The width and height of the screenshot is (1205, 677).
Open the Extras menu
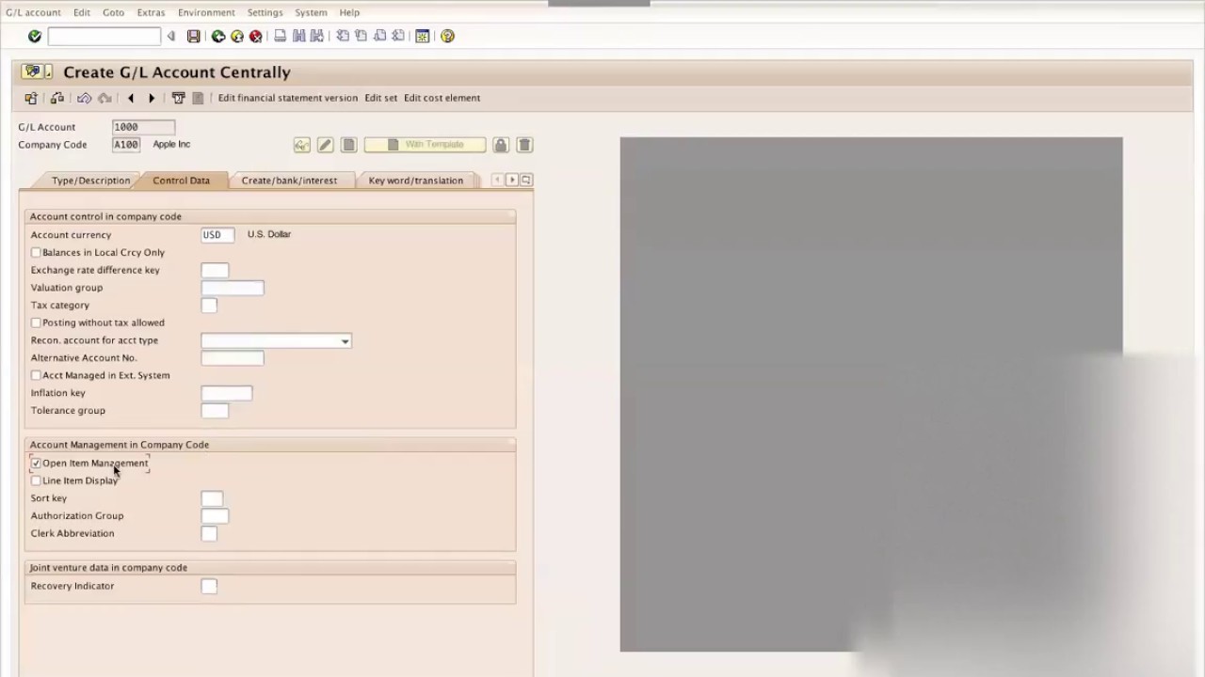click(151, 12)
